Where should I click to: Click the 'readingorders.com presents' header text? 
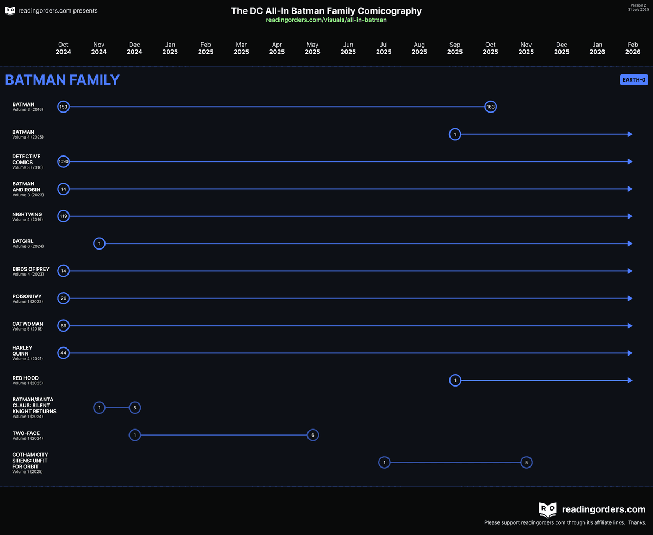pos(58,10)
